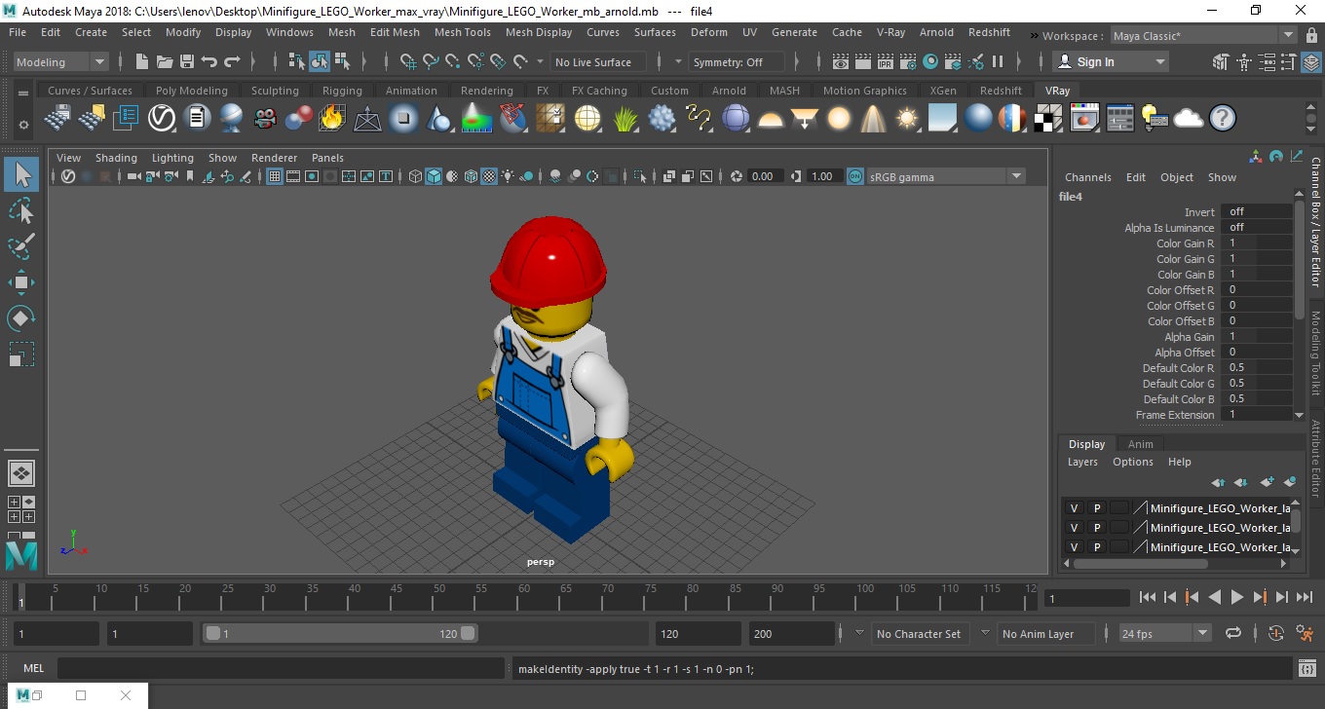Open V-Ray help question mark icon
The width and height of the screenshot is (1325, 709).
pyautogui.click(x=1223, y=119)
